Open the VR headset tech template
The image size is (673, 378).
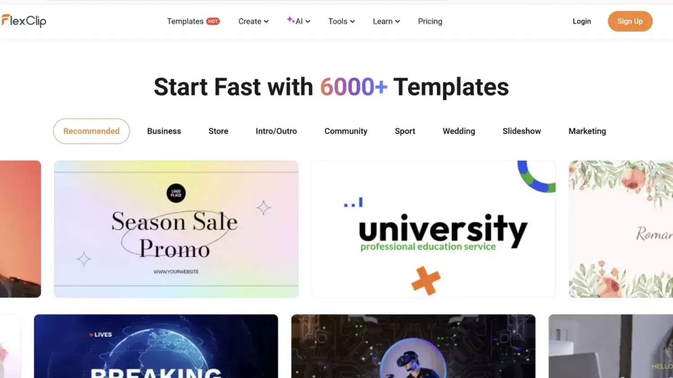413,346
